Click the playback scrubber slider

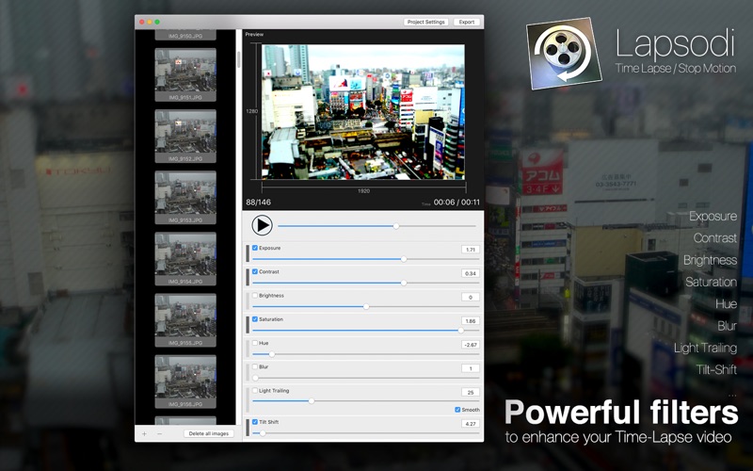click(376, 226)
